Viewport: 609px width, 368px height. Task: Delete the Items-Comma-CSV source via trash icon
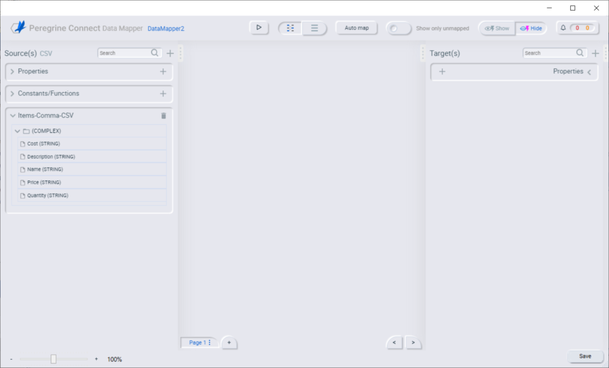pos(163,116)
